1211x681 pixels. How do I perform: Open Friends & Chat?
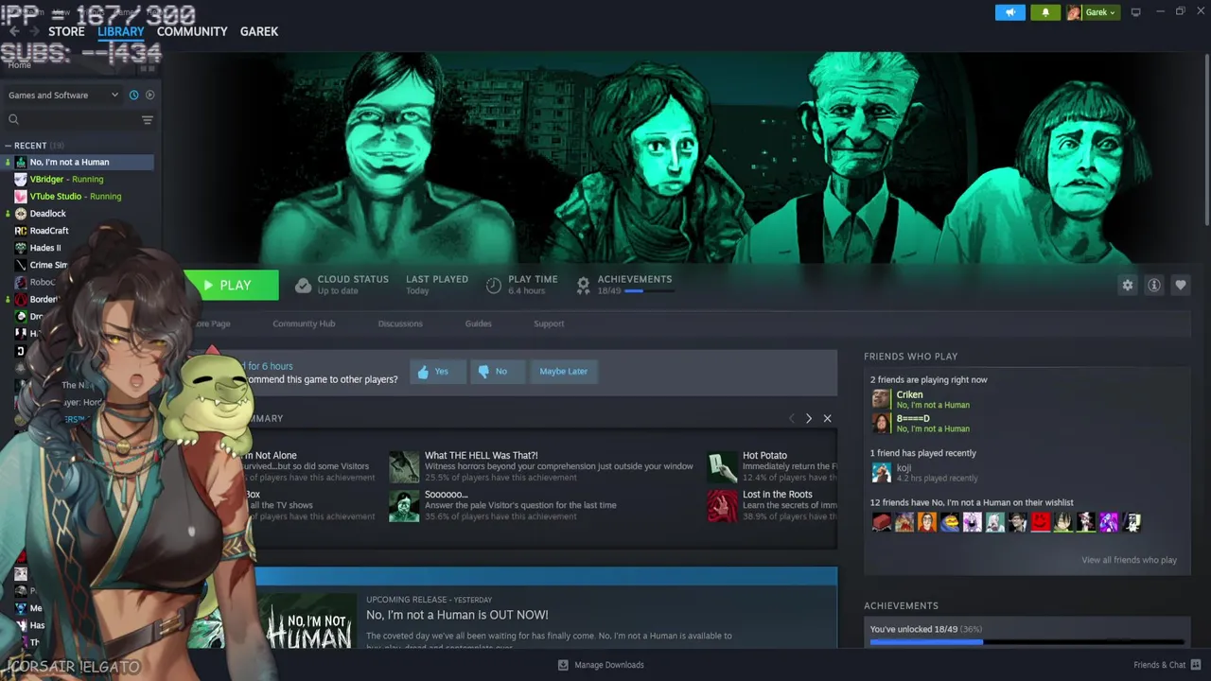click(x=1167, y=665)
